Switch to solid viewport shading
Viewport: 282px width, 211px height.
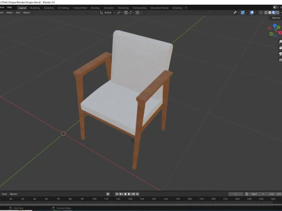(x=270, y=12)
